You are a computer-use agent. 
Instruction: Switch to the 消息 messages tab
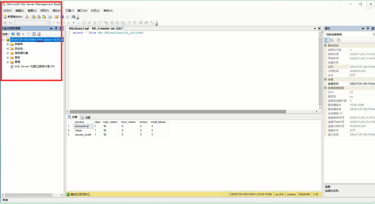point(85,117)
